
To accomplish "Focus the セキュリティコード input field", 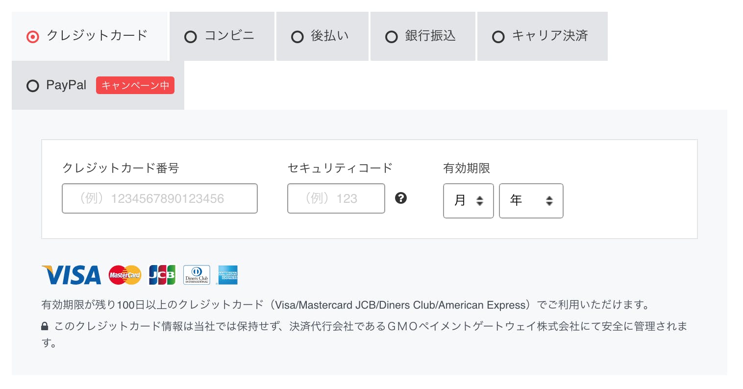I will coord(336,198).
